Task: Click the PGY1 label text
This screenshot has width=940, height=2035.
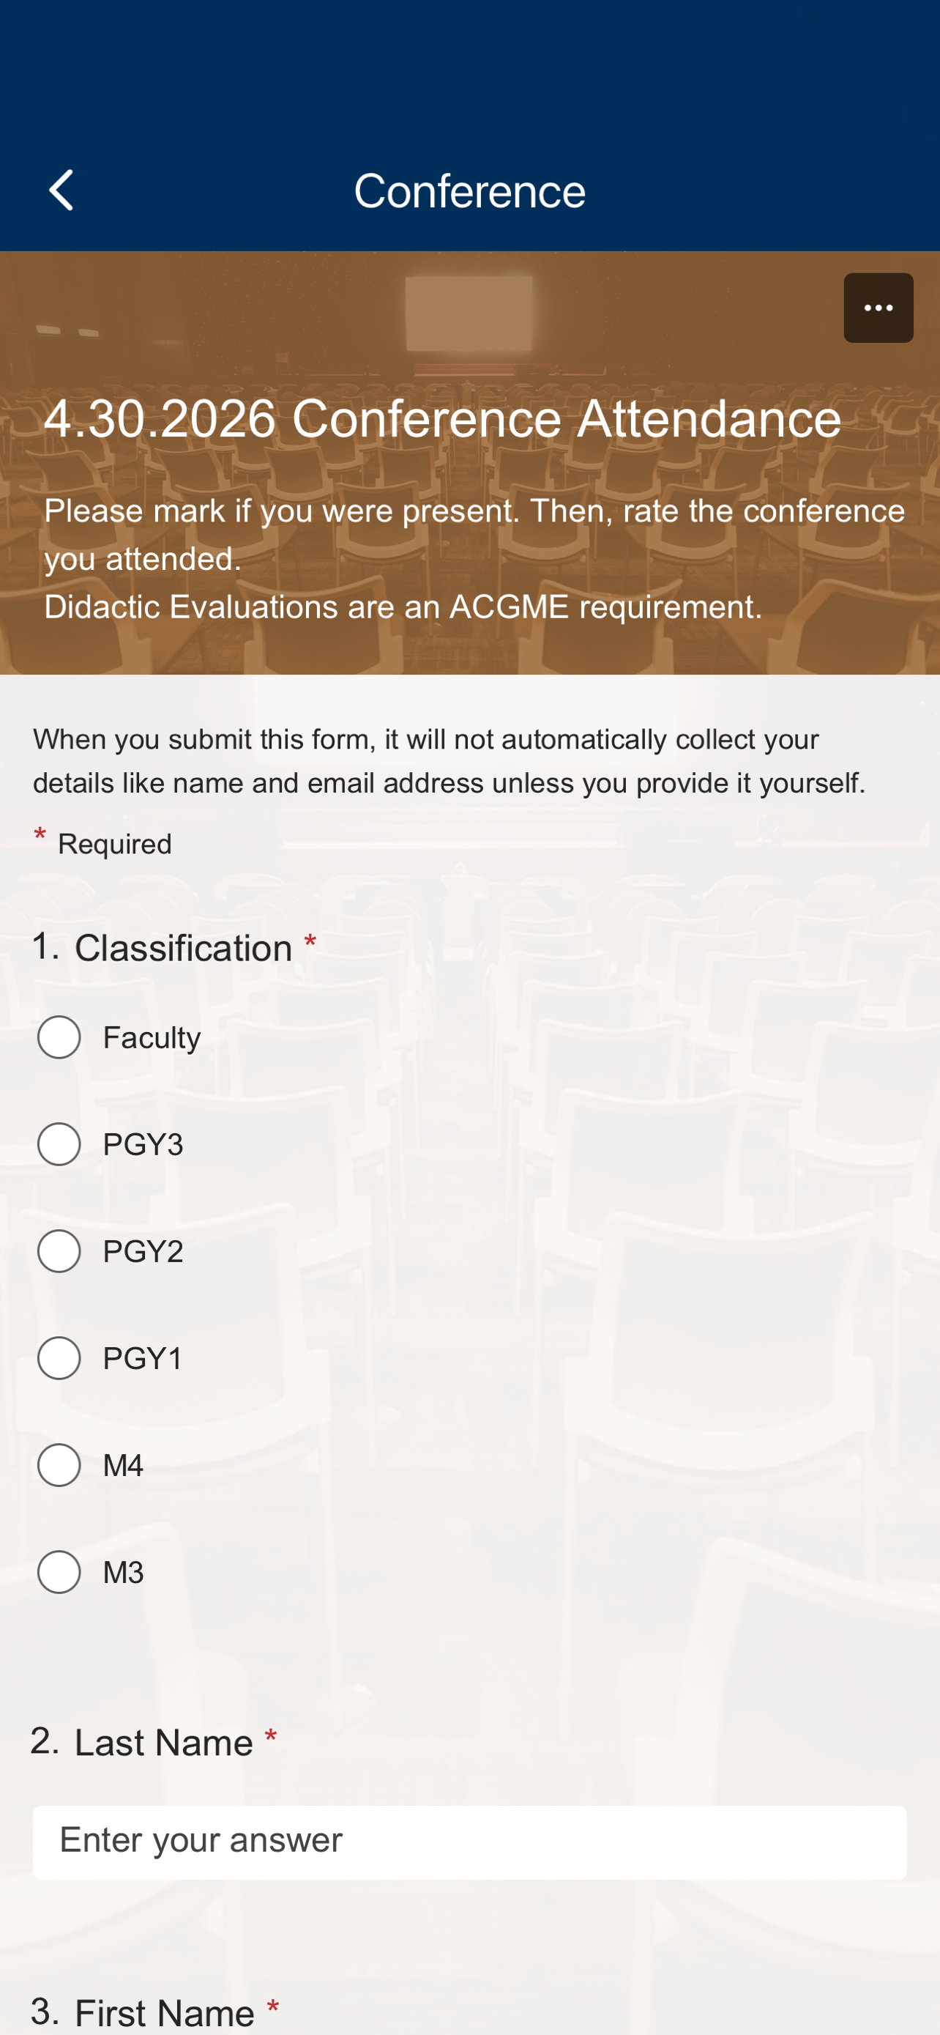Action: 143,1359
